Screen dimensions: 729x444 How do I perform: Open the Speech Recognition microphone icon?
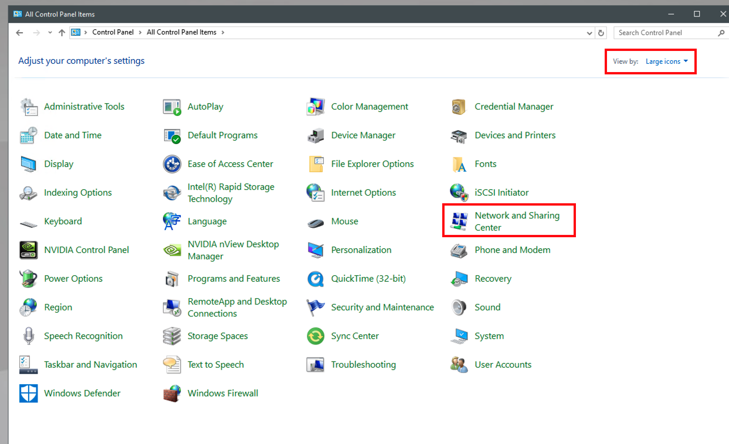(x=29, y=336)
